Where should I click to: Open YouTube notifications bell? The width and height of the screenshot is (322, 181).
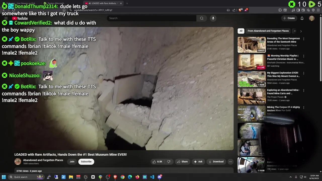click(x=302, y=18)
